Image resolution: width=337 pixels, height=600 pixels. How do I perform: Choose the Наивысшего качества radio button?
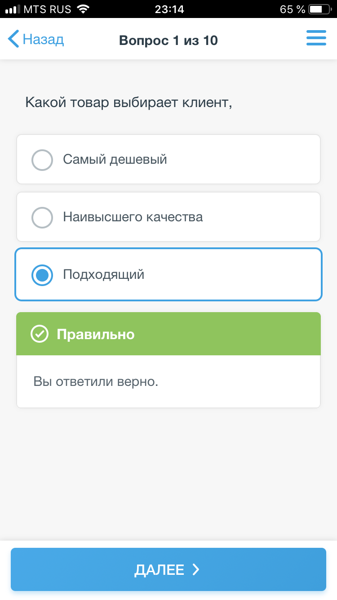point(42,218)
